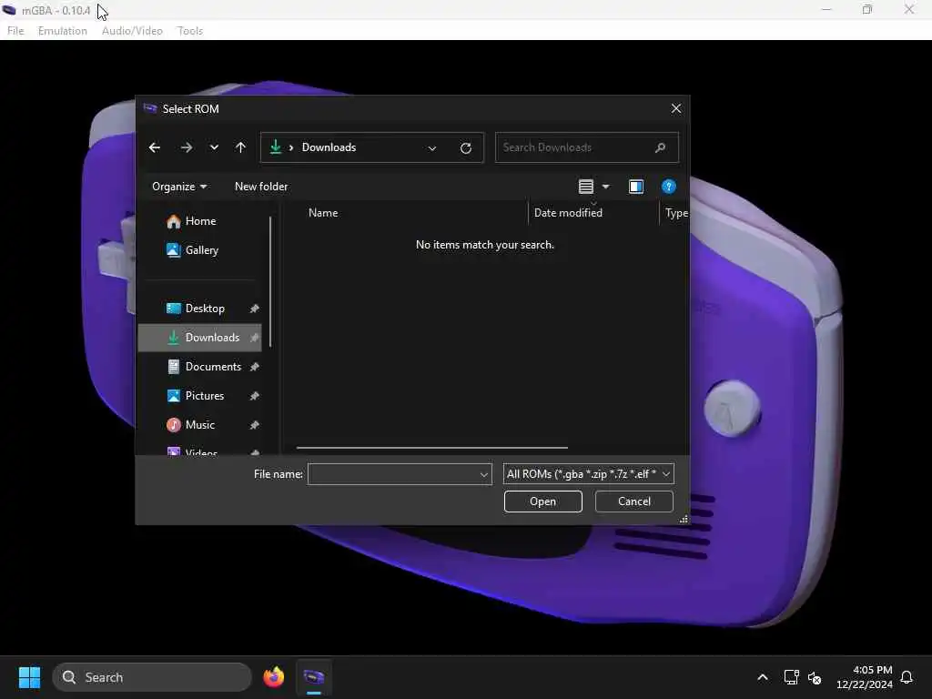The height and width of the screenshot is (699, 932).
Task: Click the File name text field
Action: pyautogui.click(x=393, y=474)
